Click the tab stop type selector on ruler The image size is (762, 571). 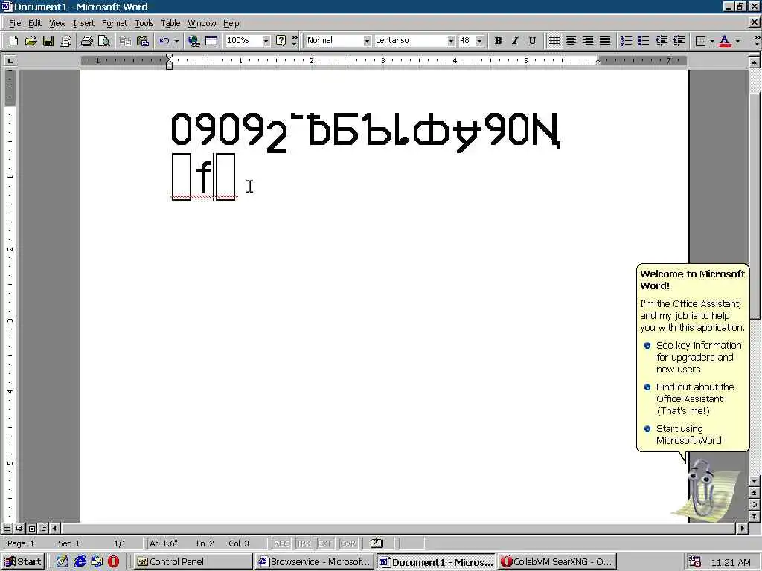click(10, 61)
